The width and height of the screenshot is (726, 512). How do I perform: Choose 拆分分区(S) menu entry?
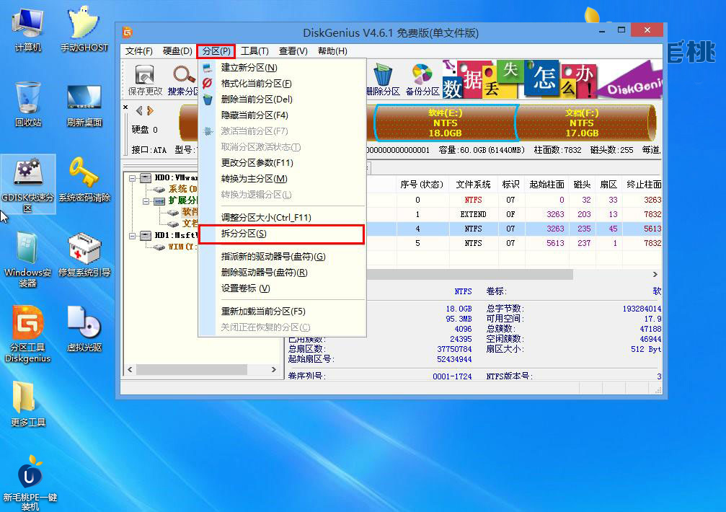click(x=281, y=234)
